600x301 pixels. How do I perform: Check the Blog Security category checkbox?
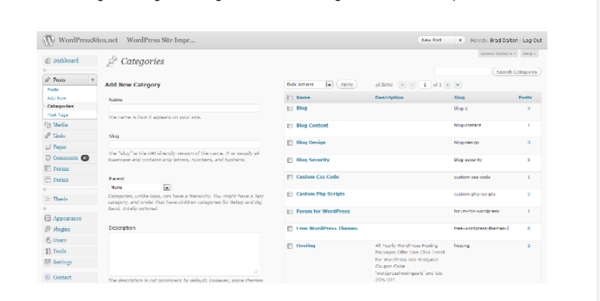[290, 160]
